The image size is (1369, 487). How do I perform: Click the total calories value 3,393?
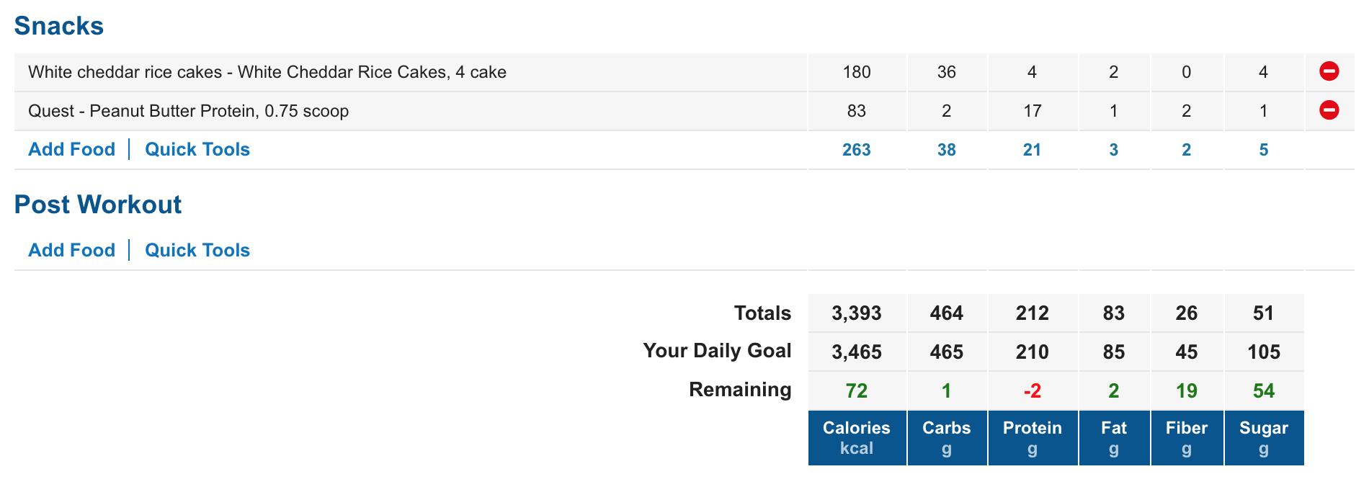(857, 313)
